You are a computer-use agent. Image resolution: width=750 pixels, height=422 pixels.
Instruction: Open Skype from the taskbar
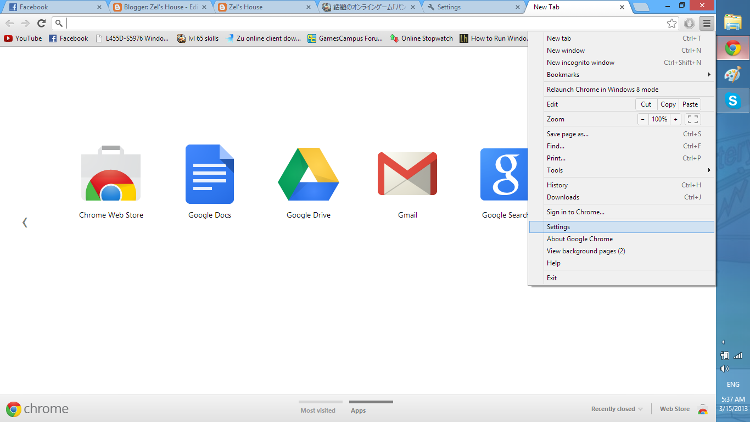733,101
